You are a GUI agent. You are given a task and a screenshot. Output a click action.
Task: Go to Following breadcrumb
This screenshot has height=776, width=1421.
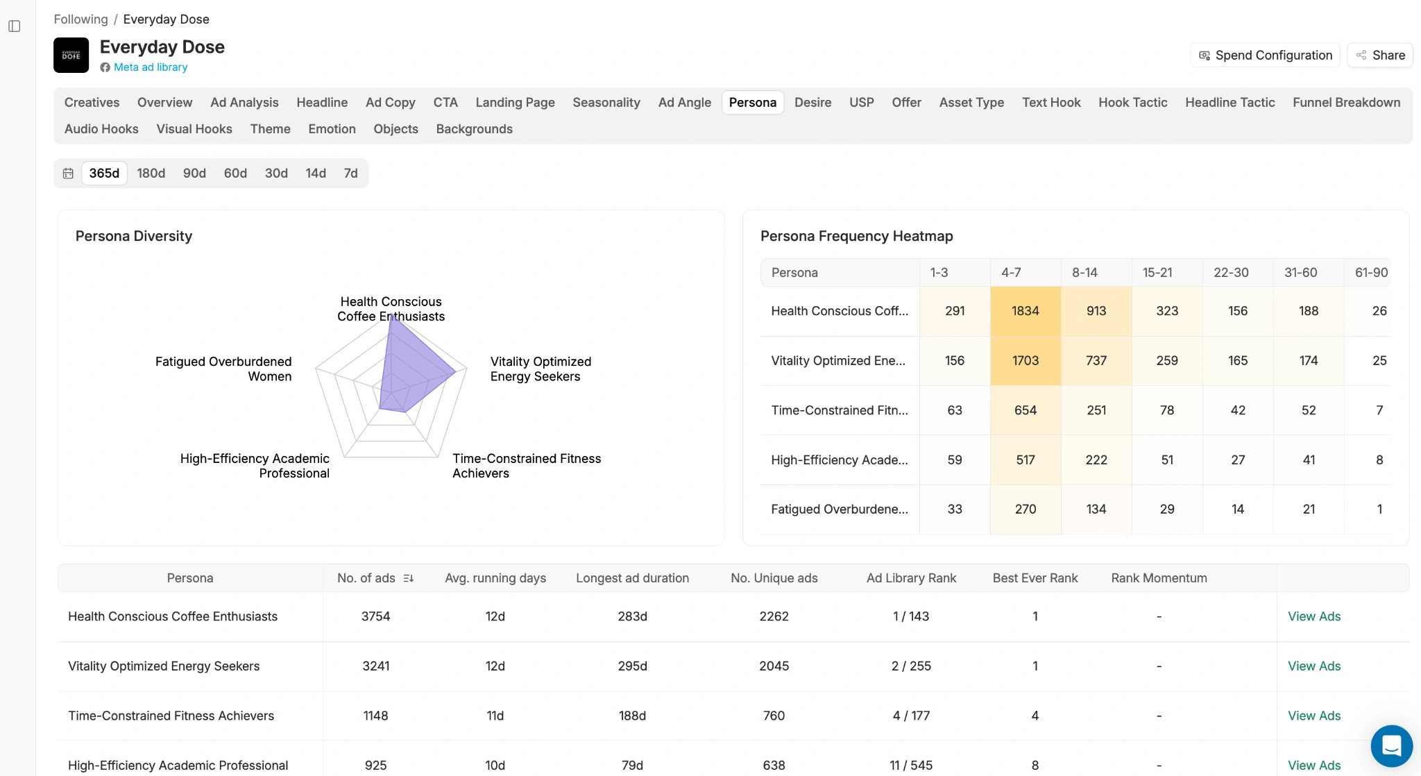coord(80,19)
